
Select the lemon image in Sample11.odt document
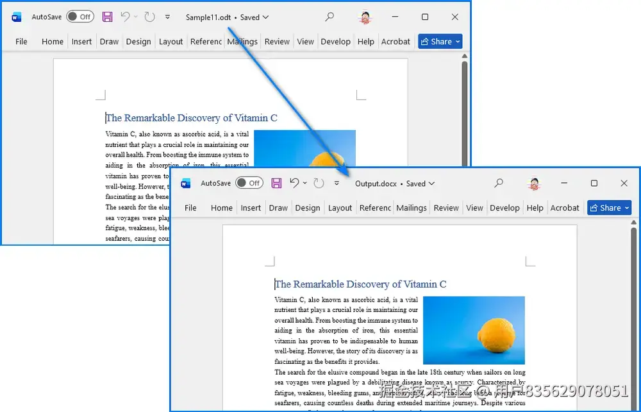coord(304,148)
